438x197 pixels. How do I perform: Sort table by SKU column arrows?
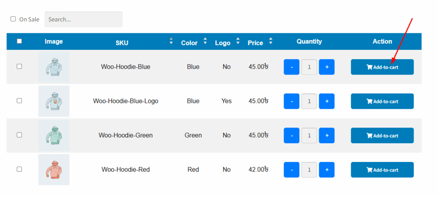tap(171, 41)
